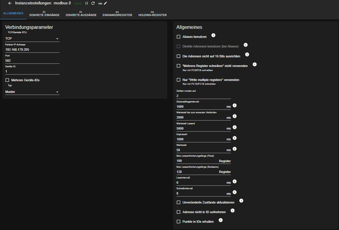
Task: Show info for Wartezeit 50 ms field
Action: 235,149
